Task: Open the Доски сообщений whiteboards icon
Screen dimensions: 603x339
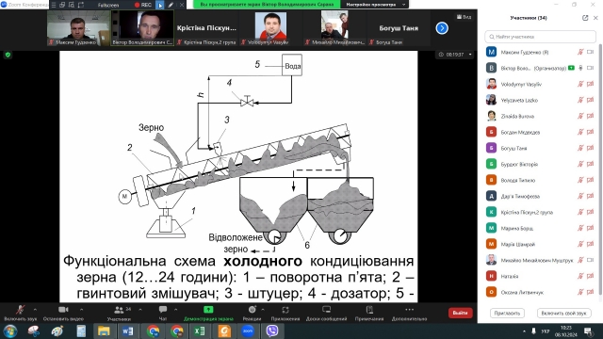Action: (x=327, y=309)
